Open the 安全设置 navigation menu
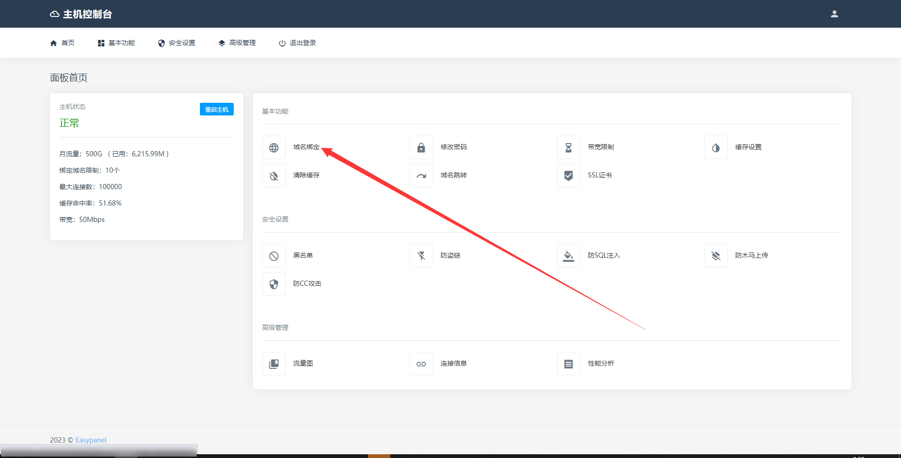The image size is (901, 458). click(x=177, y=43)
